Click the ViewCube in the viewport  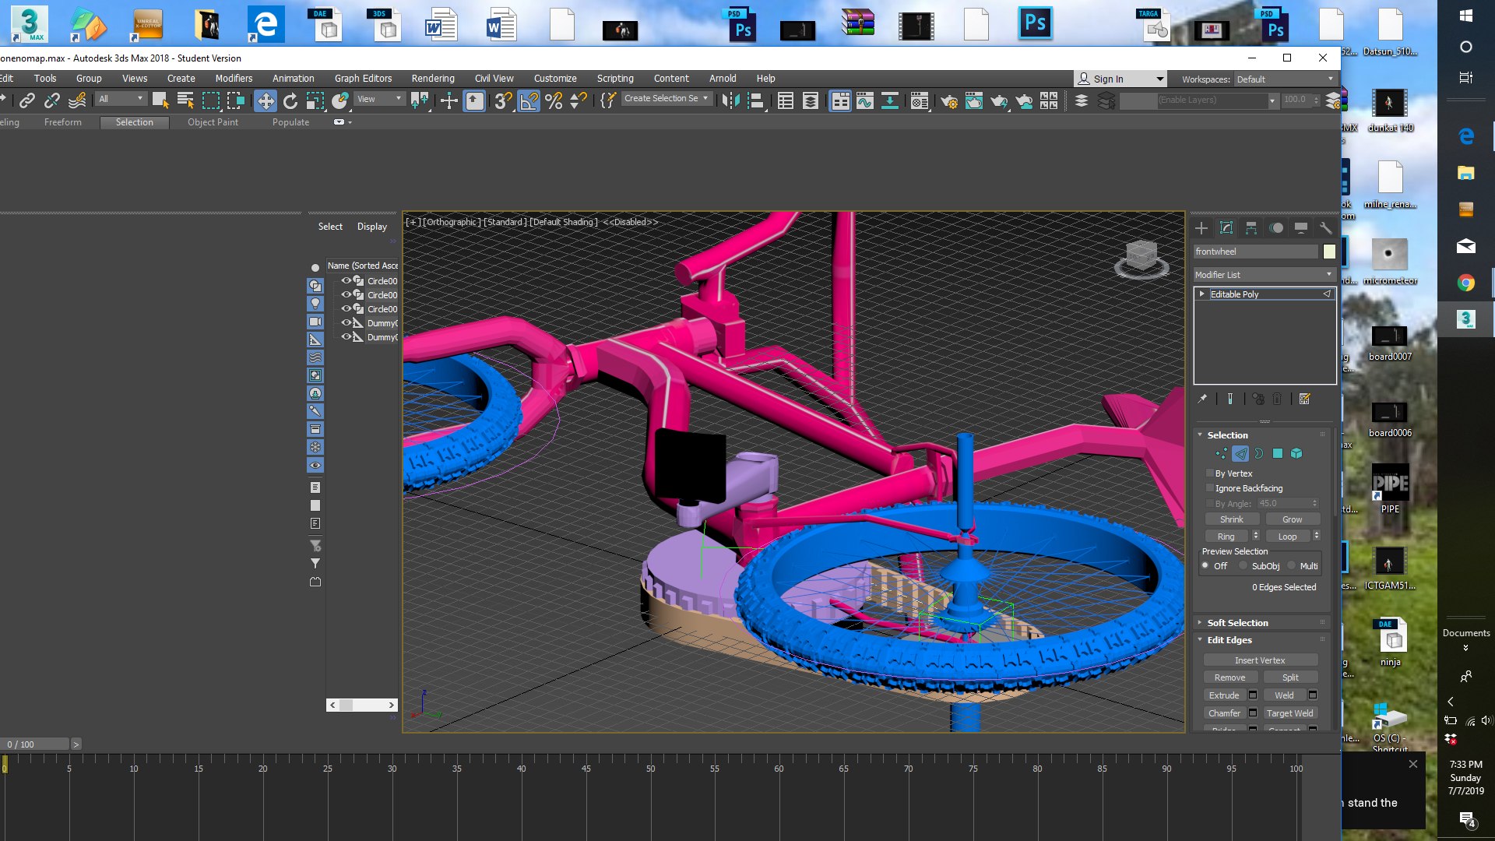click(1141, 258)
